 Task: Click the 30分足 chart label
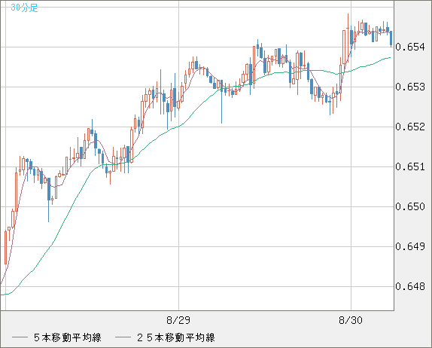tap(24, 8)
